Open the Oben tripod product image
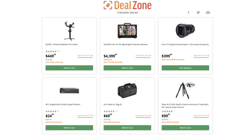 [185, 91]
